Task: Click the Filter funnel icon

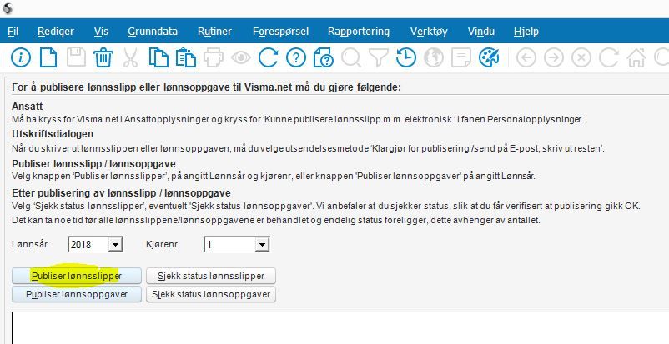Action: (x=378, y=57)
